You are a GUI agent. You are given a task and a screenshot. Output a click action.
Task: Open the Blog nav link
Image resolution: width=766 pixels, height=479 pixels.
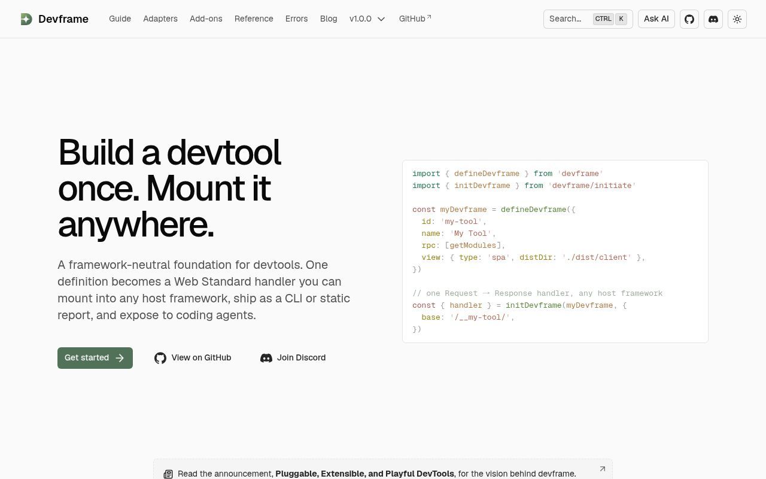click(x=329, y=19)
